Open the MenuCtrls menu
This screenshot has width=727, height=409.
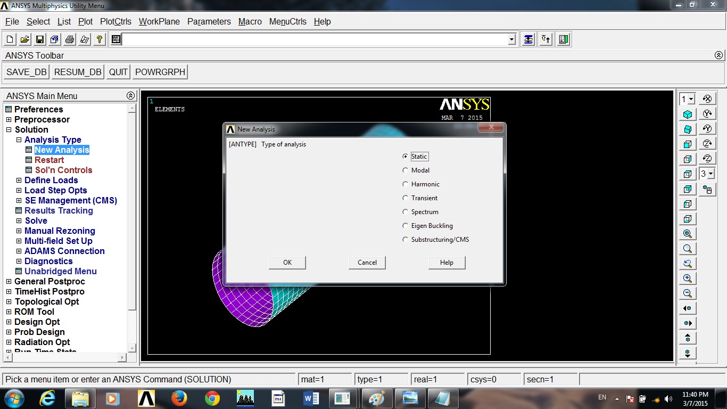288,22
